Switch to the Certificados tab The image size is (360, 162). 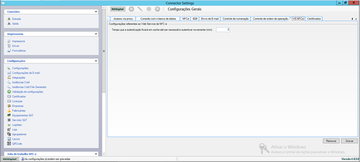(314, 19)
